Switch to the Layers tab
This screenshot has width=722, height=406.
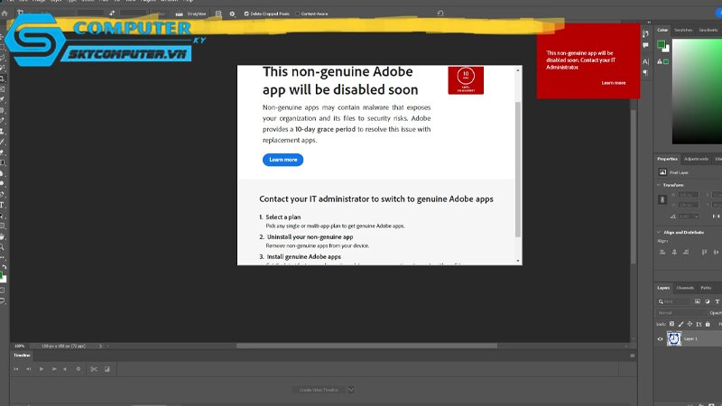[663, 288]
